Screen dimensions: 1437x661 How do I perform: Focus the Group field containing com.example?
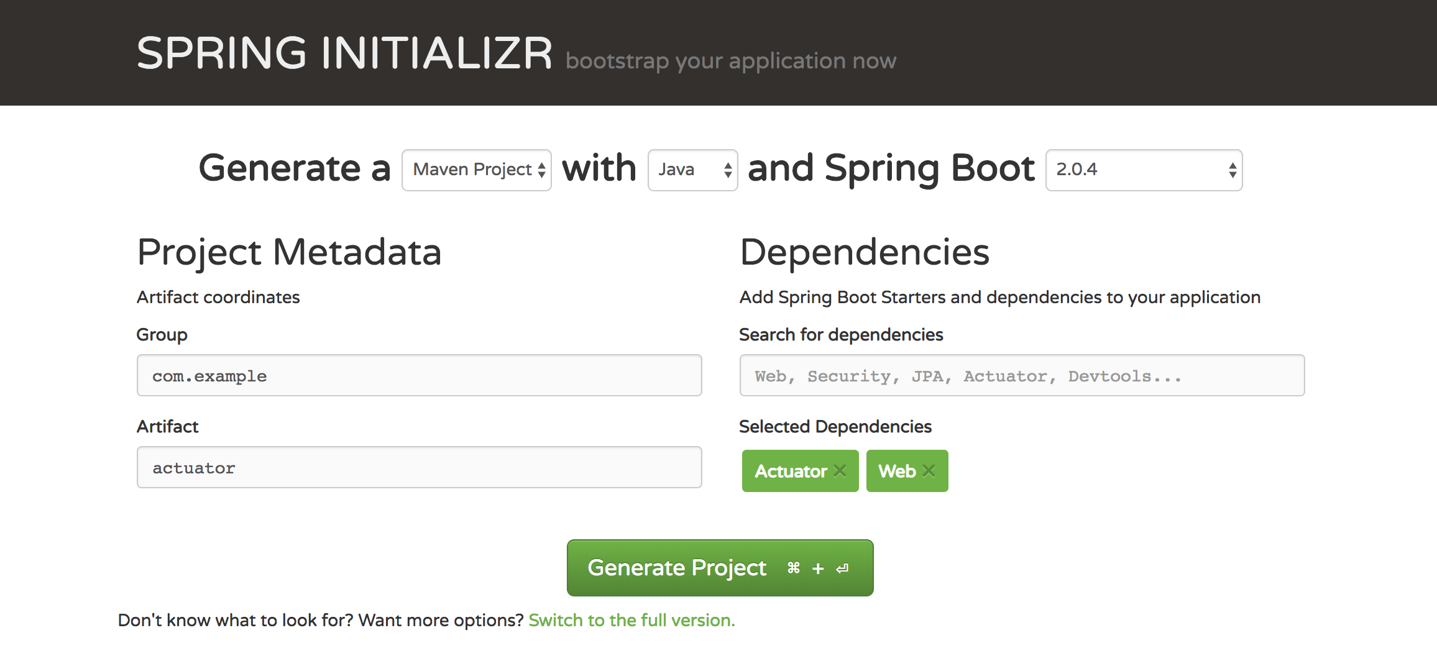419,375
